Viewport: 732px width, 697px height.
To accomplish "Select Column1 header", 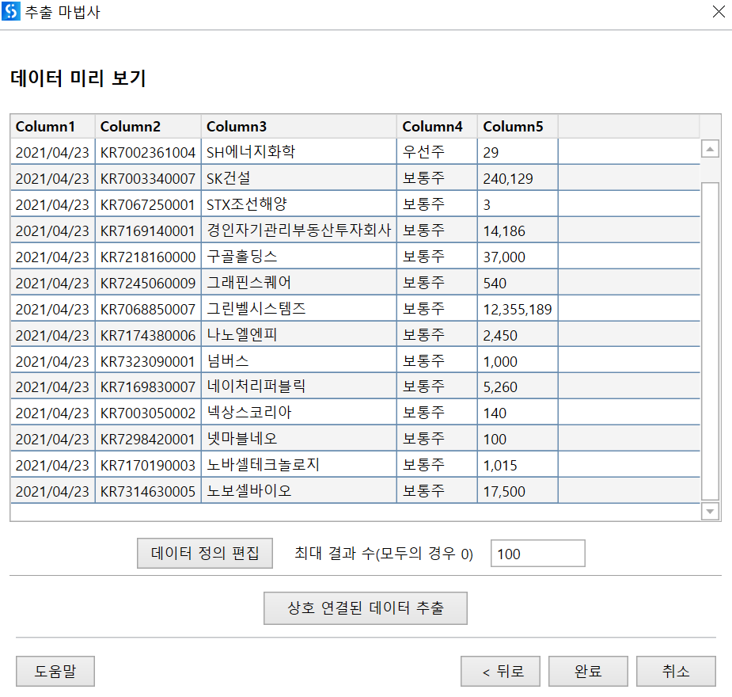I will pyautogui.click(x=53, y=126).
